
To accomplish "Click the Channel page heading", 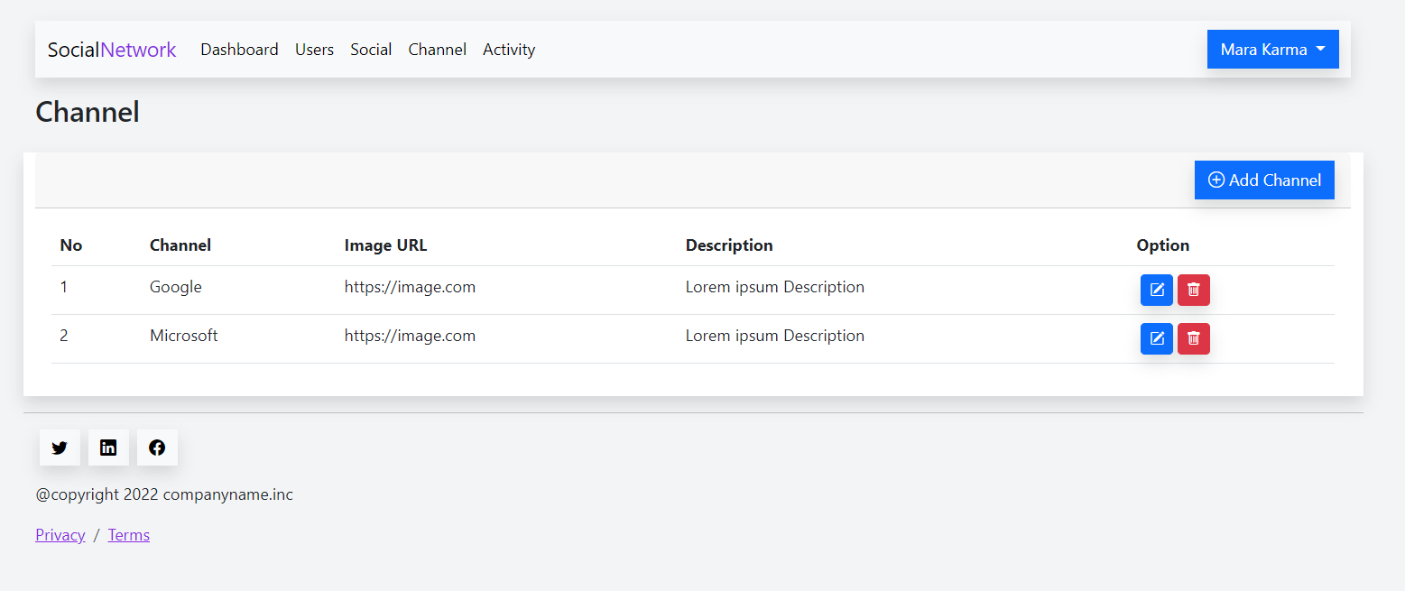I will [x=88, y=112].
